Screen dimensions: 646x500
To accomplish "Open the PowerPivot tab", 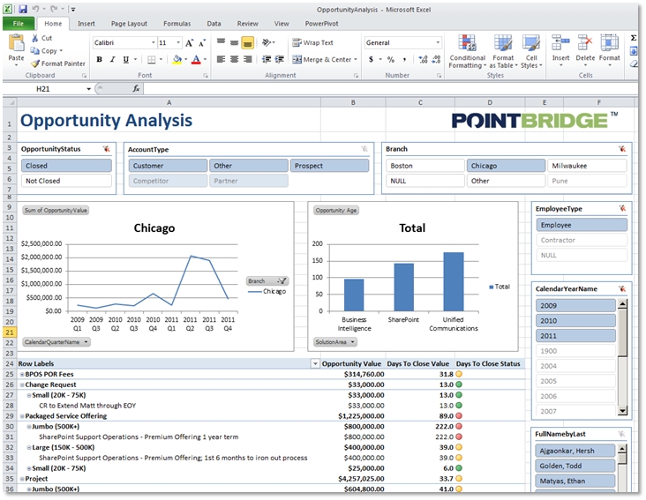I will (x=321, y=24).
